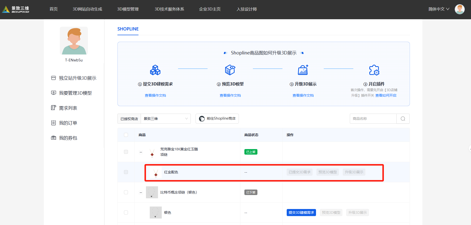This screenshot has width=471, height=225.
Task: Click the sidebar profile avatar picture
Action: click(74, 41)
